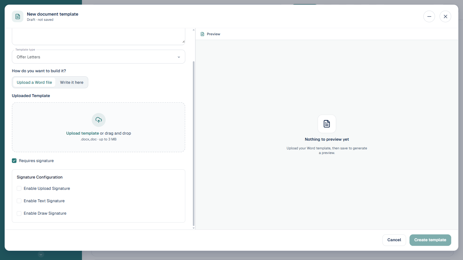This screenshot has width=463, height=260.
Task: Click the scrollbar up arrow
Action: 194,30
